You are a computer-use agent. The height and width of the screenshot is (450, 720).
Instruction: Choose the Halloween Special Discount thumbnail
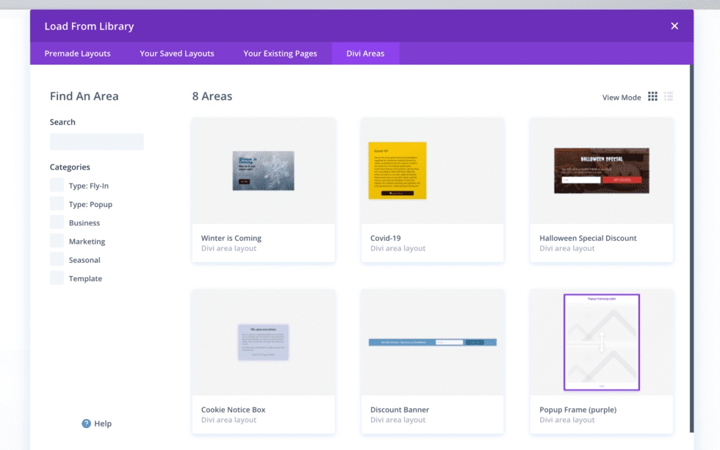(x=602, y=170)
